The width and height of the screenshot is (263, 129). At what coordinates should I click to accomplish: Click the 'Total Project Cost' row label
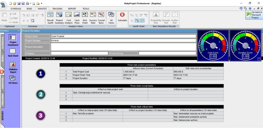pyautogui.click(x=80, y=72)
